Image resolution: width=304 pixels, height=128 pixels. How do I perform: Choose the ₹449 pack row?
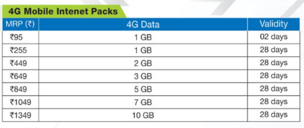[151, 63]
